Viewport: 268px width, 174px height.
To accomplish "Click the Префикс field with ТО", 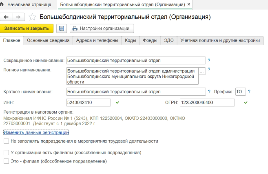I will [241, 92].
